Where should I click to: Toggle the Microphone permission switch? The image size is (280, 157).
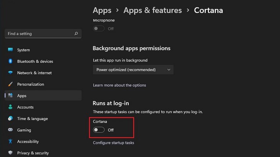tap(98, 28)
